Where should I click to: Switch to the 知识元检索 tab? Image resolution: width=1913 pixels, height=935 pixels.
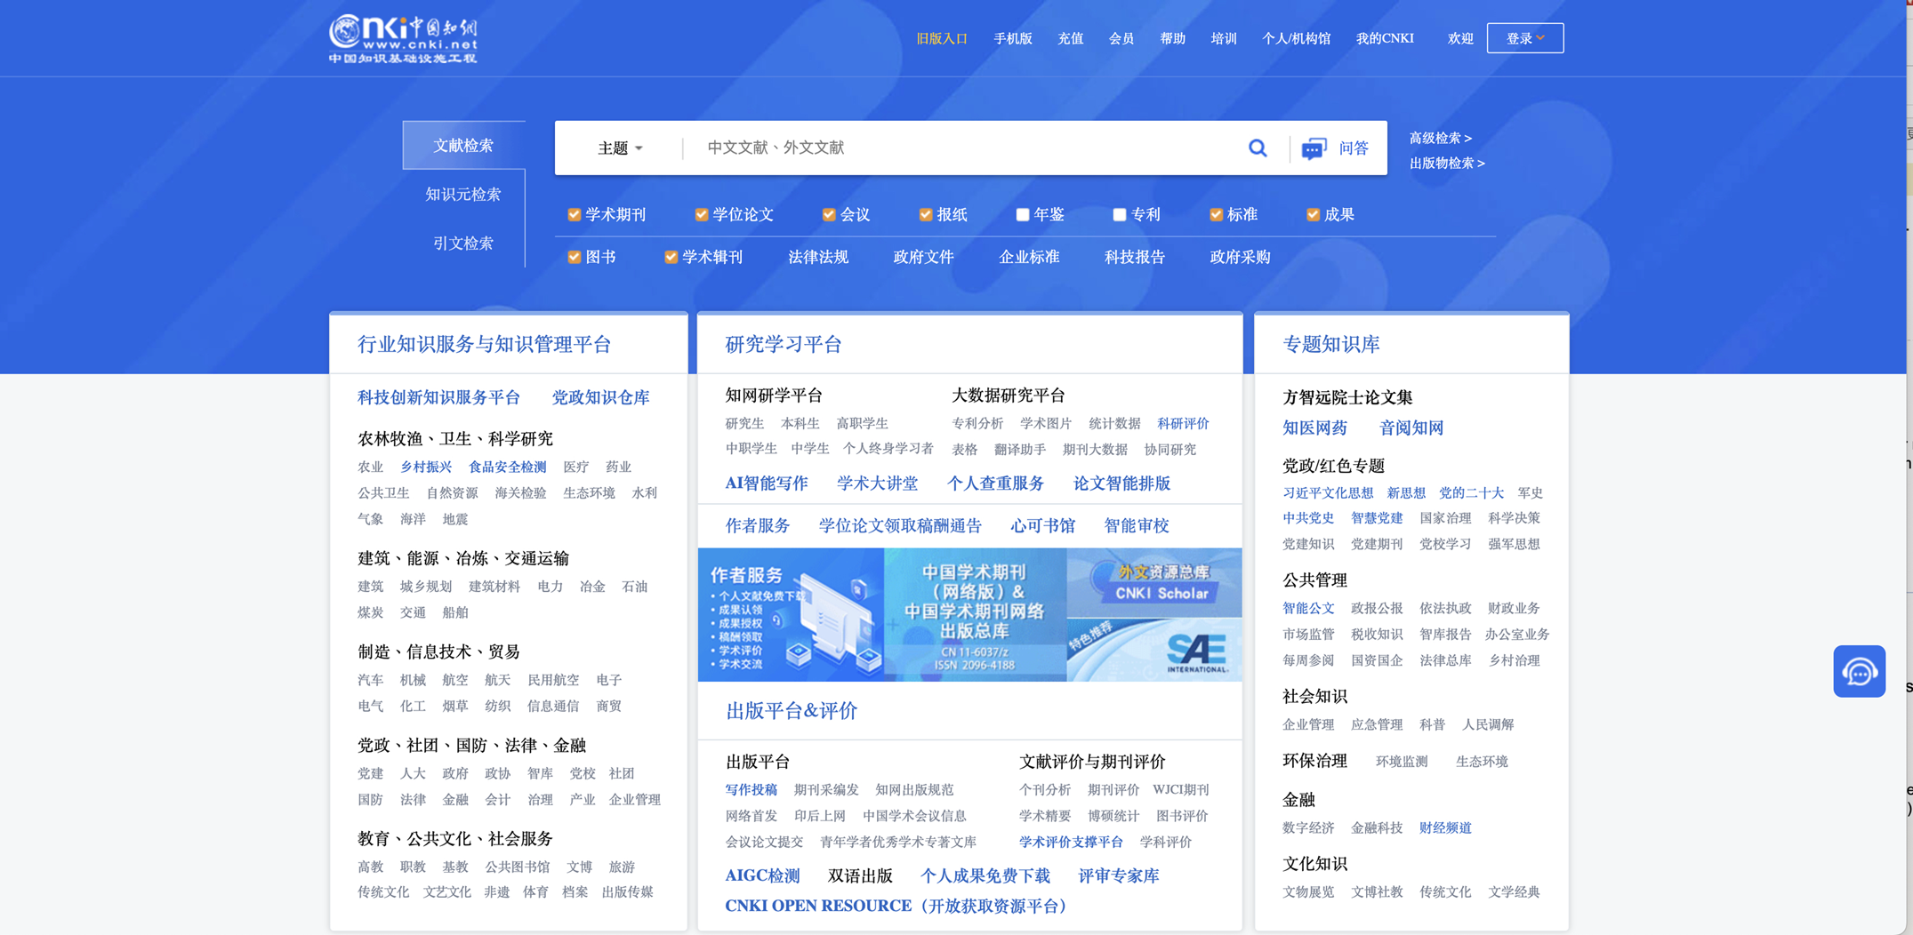[x=463, y=195]
